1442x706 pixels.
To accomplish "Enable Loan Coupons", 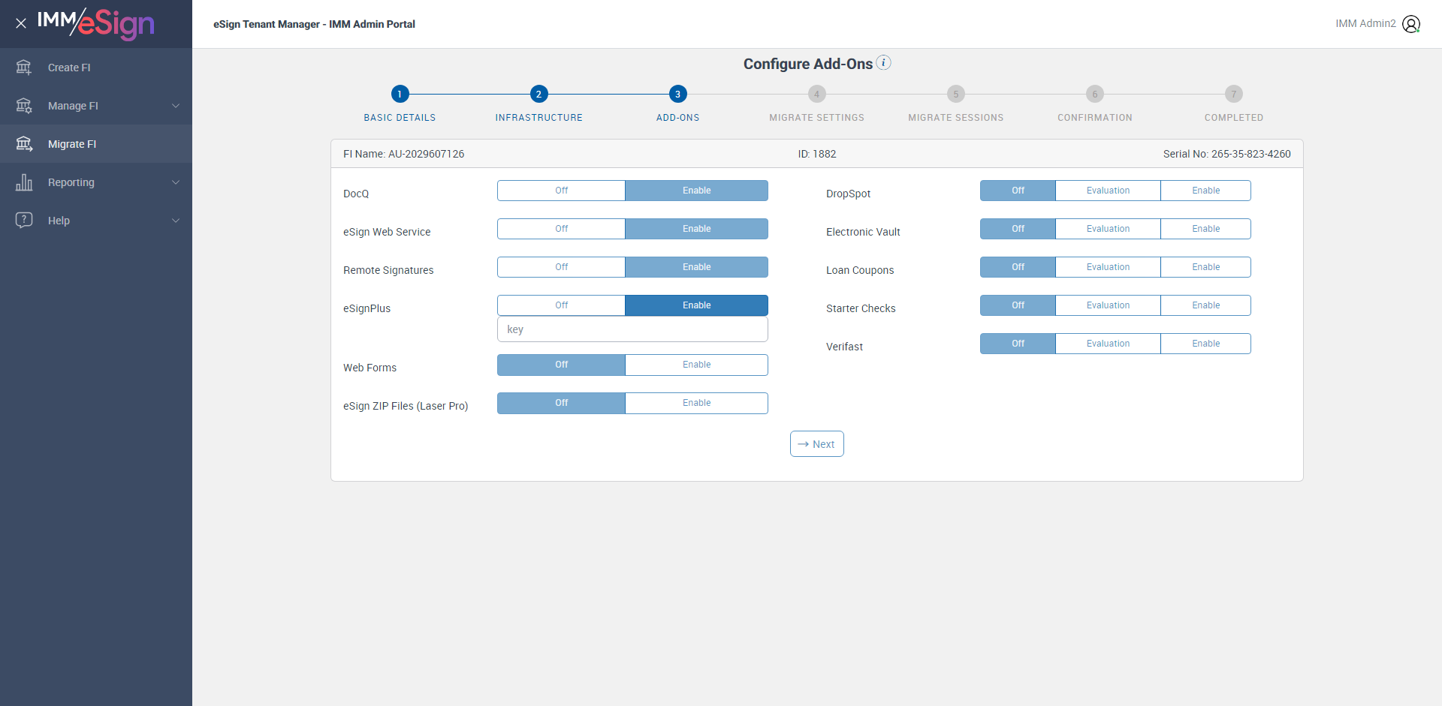I will point(1205,267).
